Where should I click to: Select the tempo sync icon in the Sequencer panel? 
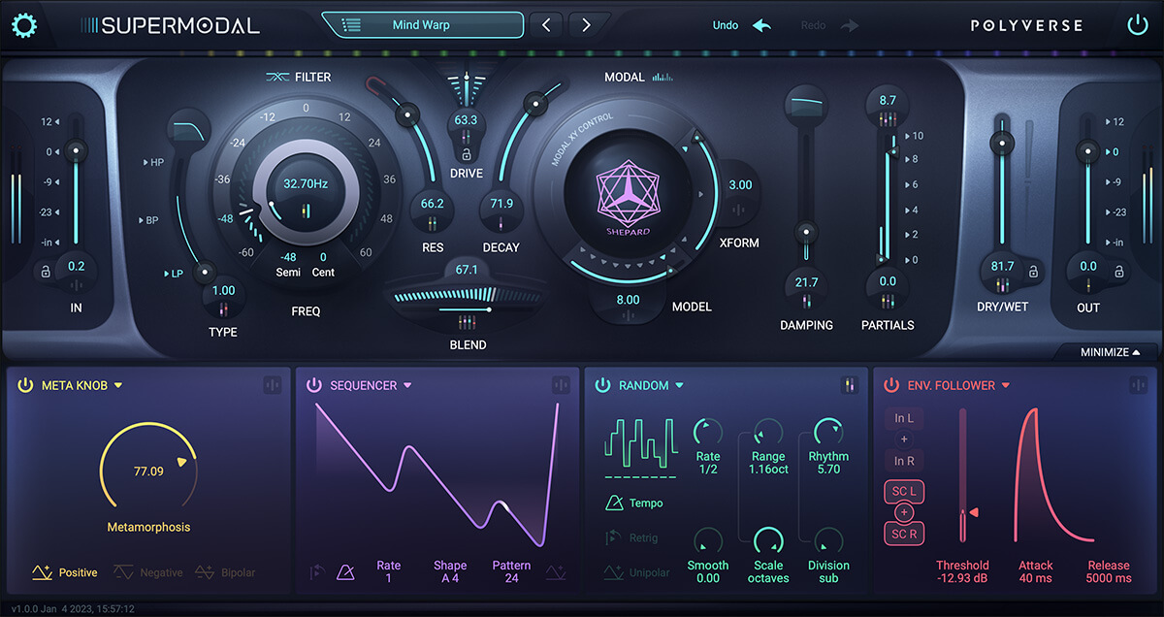pyautogui.click(x=344, y=571)
